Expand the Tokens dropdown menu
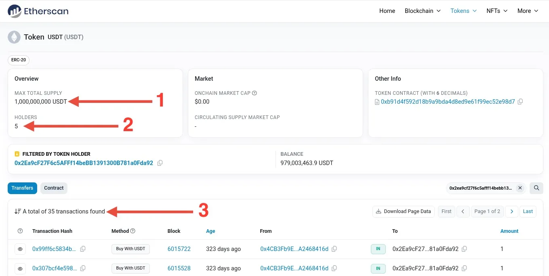This screenshot has width=549, height=276. [x=464, y=11]
